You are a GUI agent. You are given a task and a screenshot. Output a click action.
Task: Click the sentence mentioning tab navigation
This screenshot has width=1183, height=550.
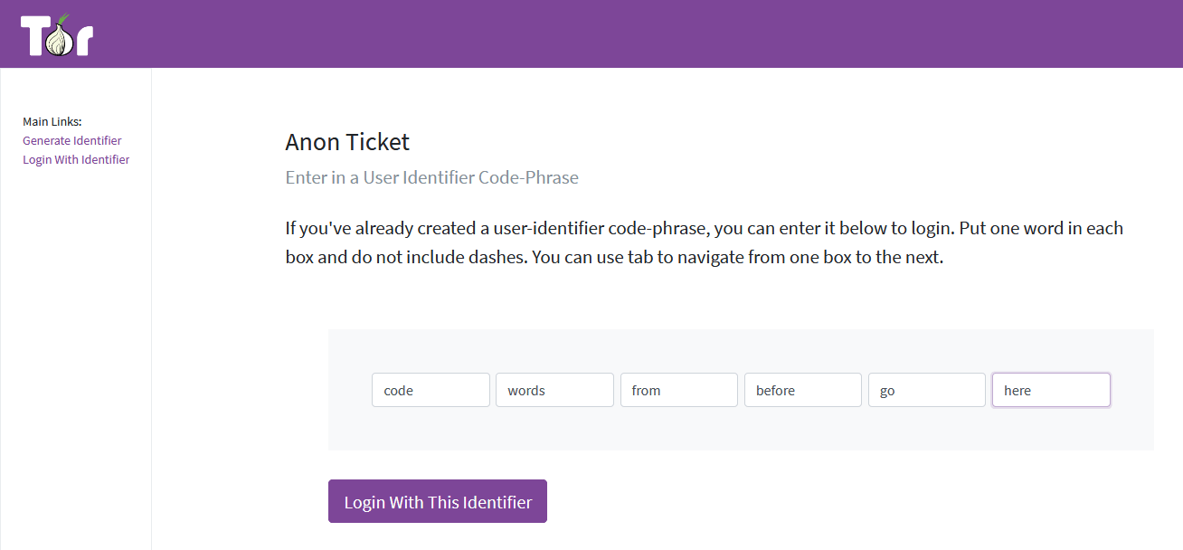click(x=737, y=257)
